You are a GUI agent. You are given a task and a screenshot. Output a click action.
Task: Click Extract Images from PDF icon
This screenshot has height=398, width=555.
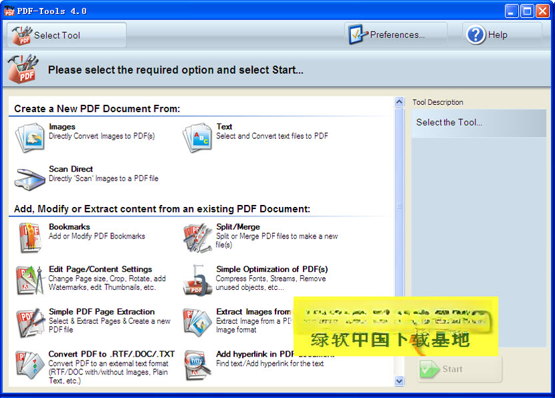[x=197, y=323]
